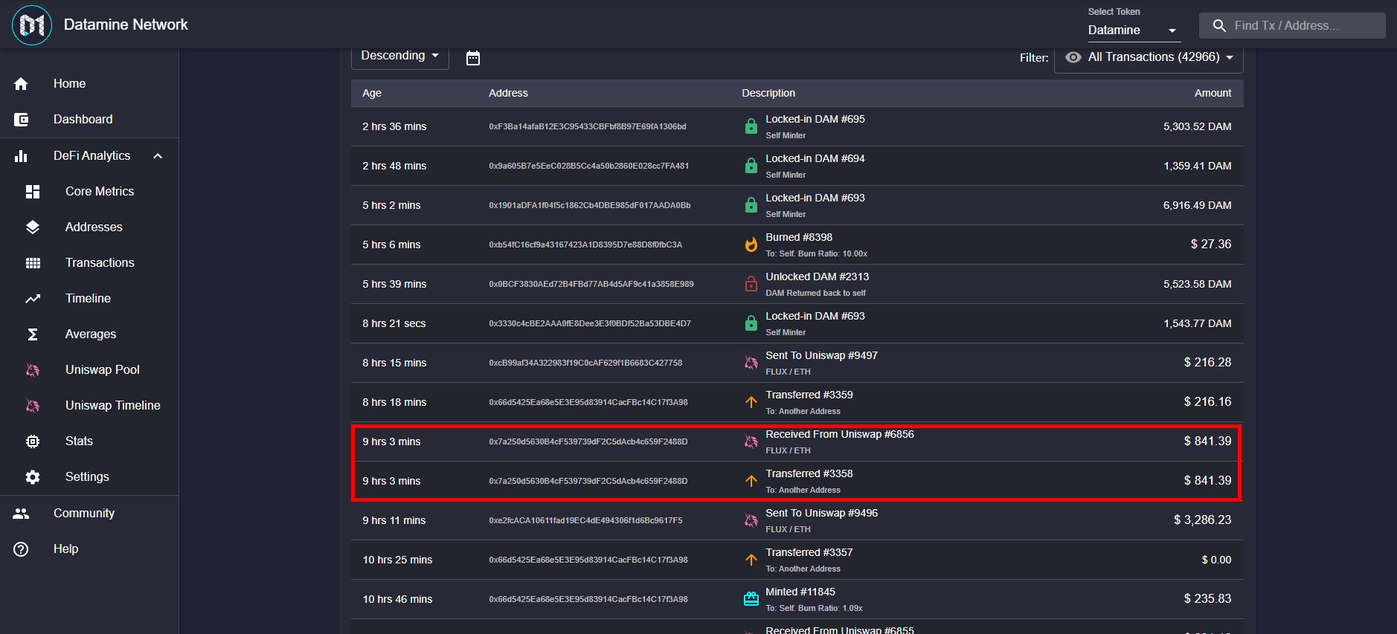Click the Stats chip icon
The height and width of the screenshot is (634, 1397).
[x=33, y=441]
